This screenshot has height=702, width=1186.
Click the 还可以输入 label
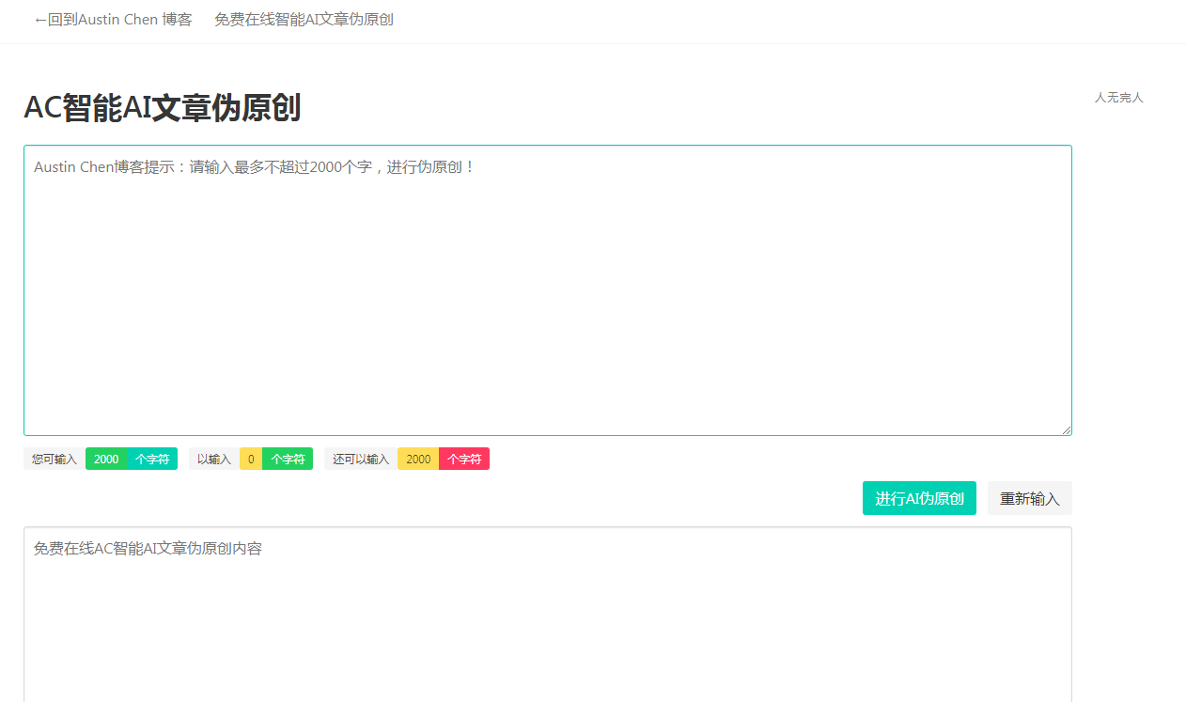click(x=361, y=459)
